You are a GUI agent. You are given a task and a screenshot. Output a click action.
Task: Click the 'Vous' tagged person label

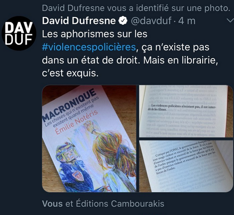53,204
